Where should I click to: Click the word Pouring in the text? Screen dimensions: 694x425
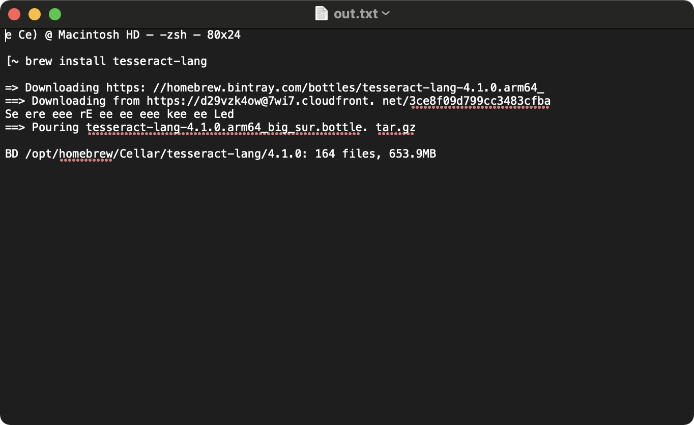click(55, 128)
